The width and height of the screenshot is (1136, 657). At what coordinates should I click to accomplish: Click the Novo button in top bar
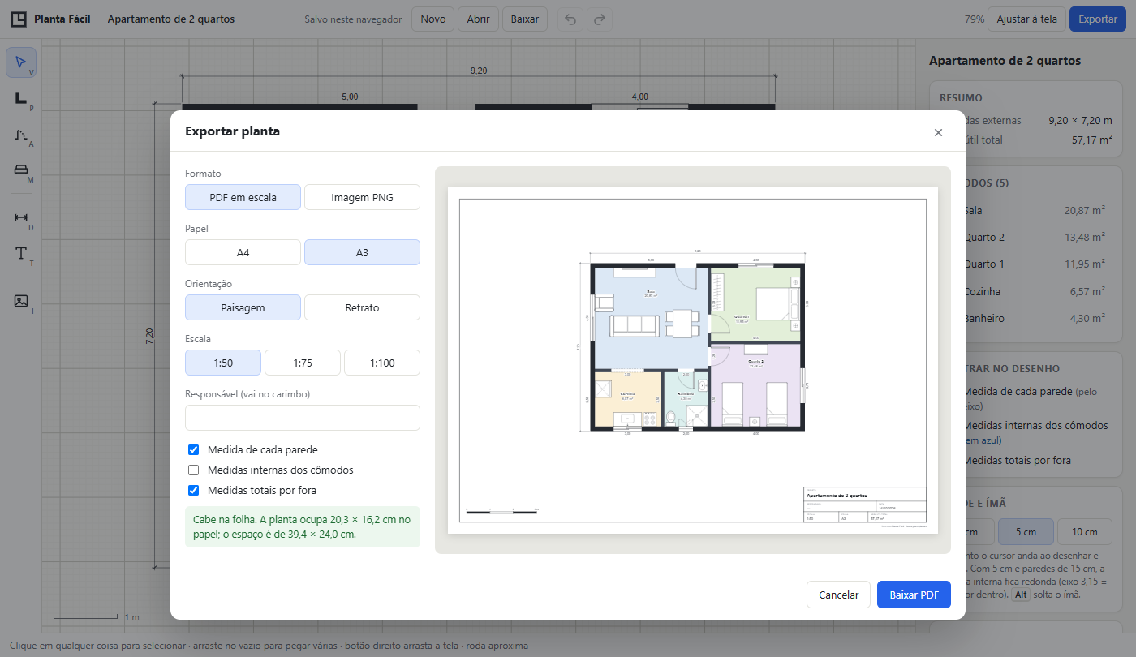click(x=433, y=19)
